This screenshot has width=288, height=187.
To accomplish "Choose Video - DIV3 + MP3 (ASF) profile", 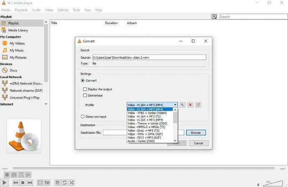I will point(150,137).
